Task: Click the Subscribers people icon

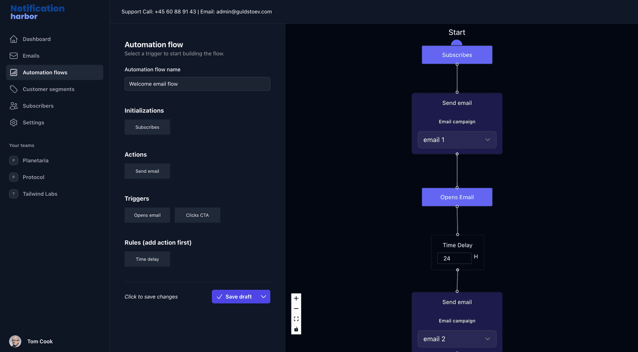Action: point(13,106)
